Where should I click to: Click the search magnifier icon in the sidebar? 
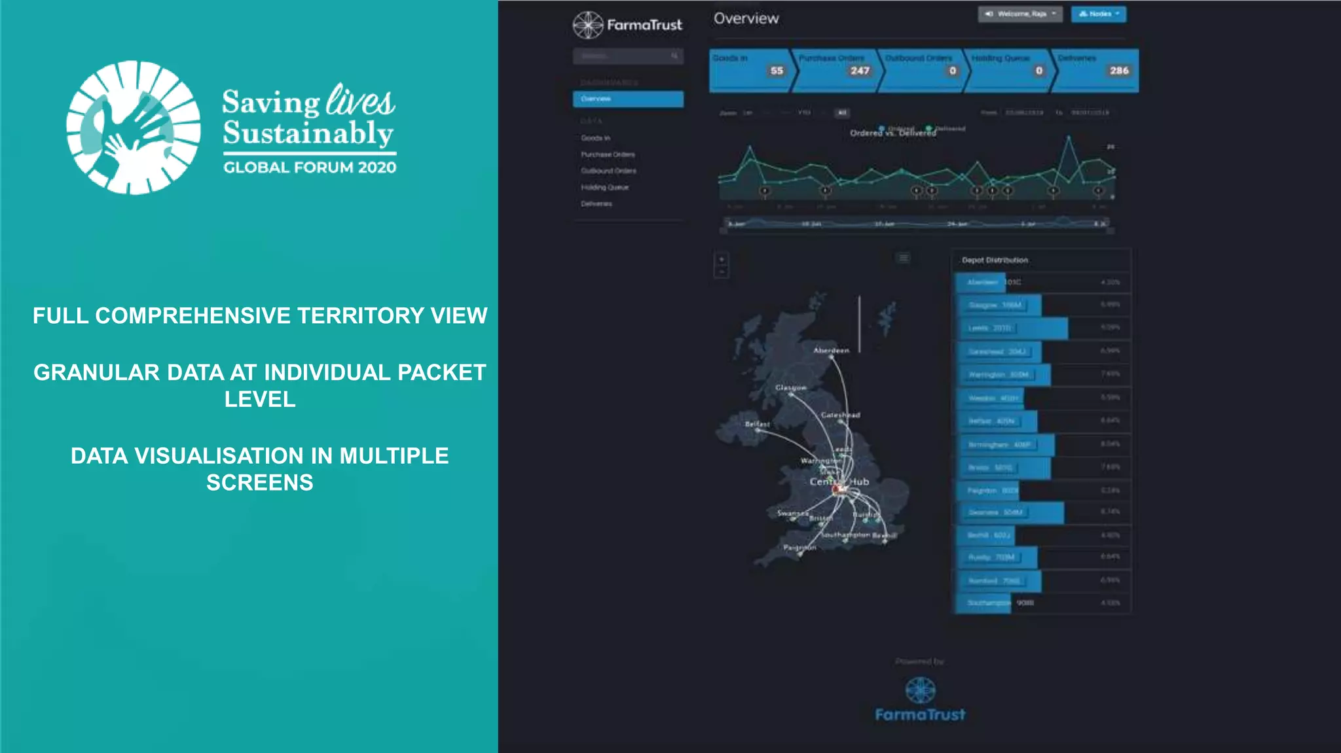(674, 56)
